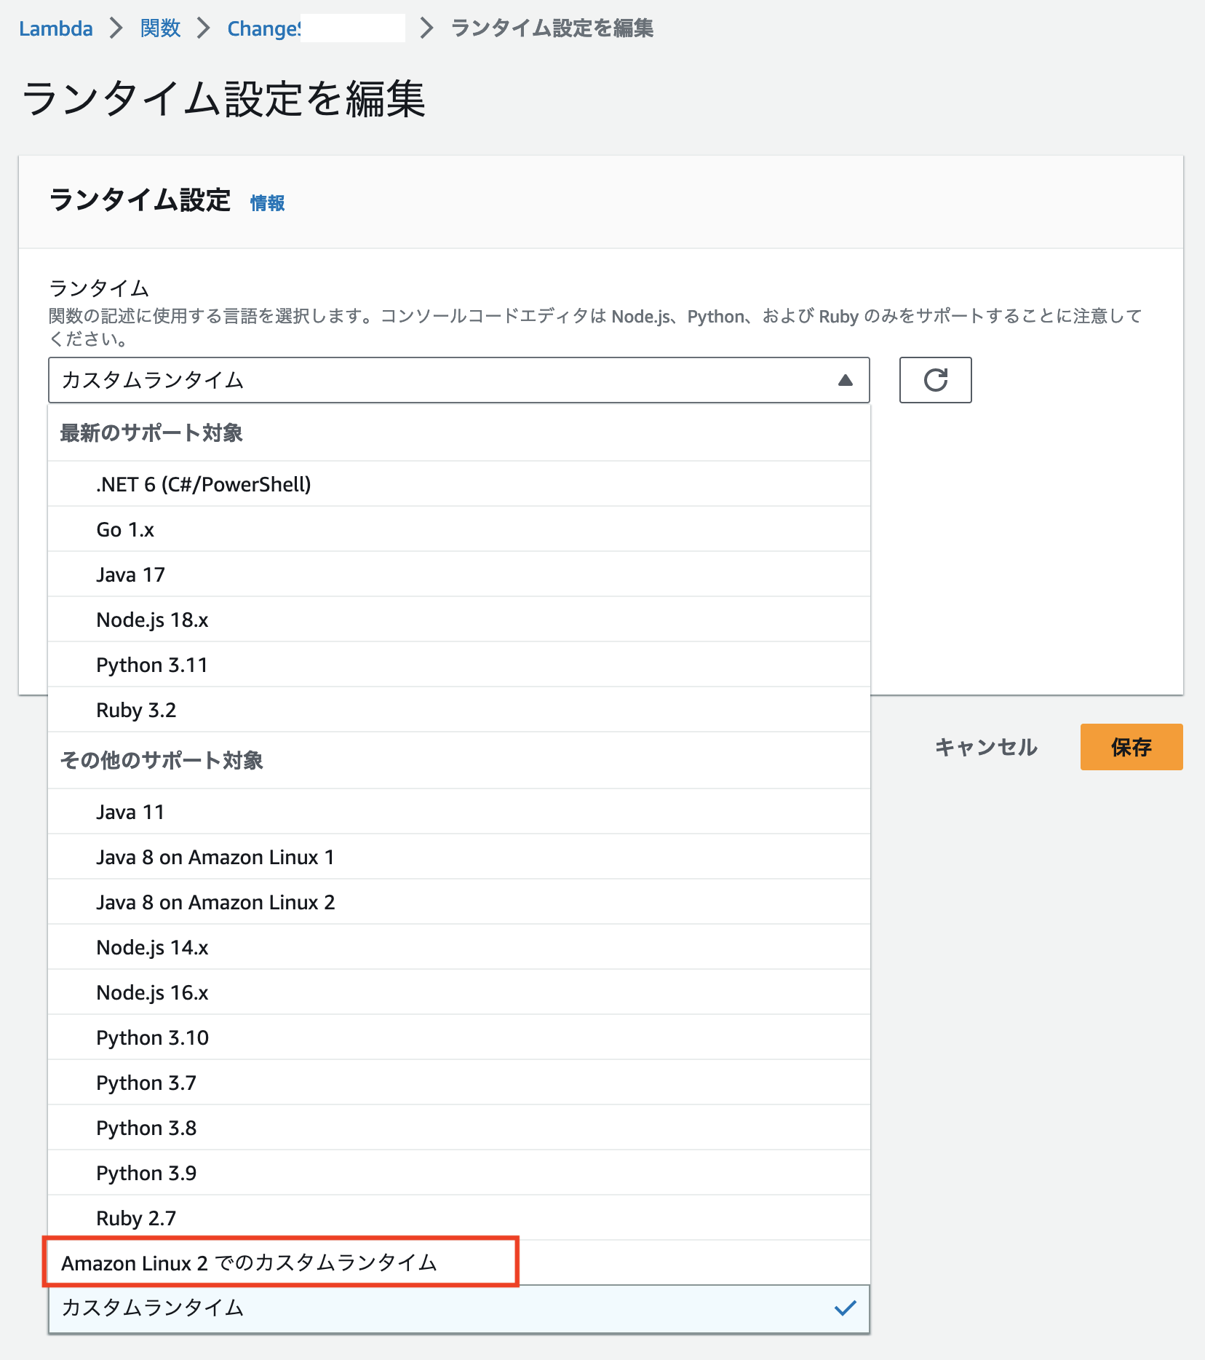Select the Node.js 14.x runtime
The height and width of the screenshot is (1360, 1205).
(x=153, y=947)
